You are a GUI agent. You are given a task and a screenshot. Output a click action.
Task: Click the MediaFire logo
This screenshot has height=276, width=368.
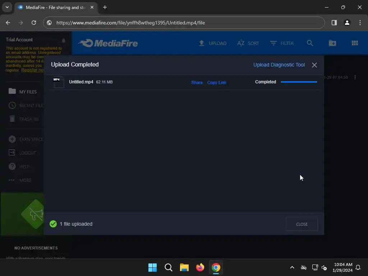click(x=108, y=43)
